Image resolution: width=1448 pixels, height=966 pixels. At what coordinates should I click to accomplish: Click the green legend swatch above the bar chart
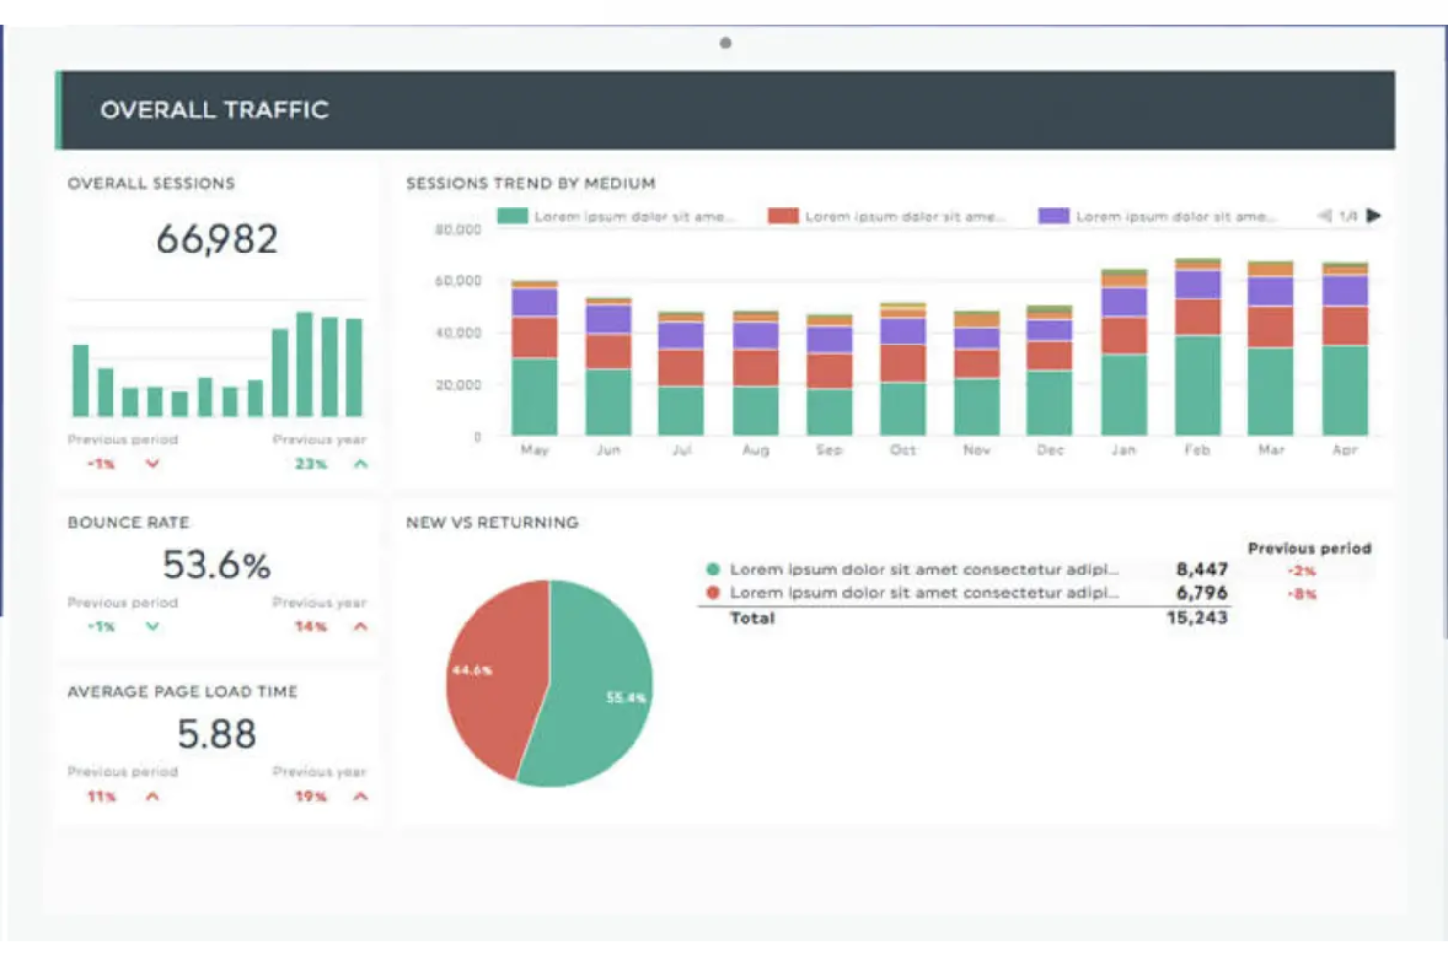coord(513,215)
